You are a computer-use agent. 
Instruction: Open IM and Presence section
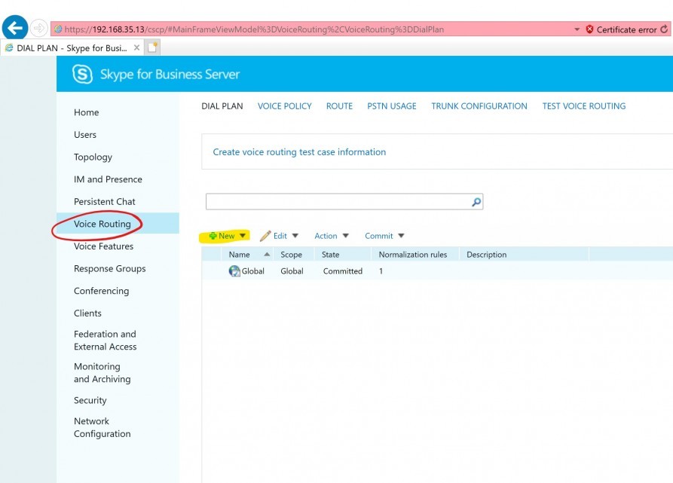(x=108, y=179)
